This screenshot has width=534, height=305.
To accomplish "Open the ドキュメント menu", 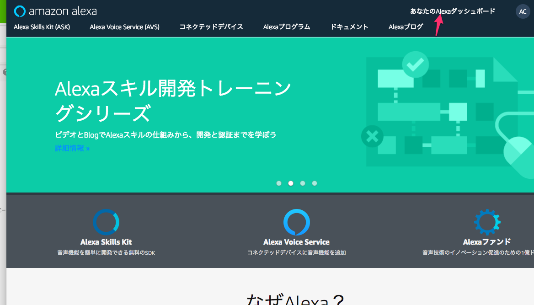I will 349,27.
